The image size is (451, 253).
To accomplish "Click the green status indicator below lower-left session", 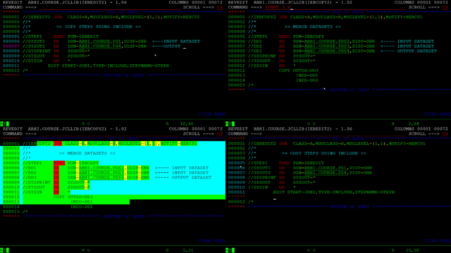I will point(5,250).
